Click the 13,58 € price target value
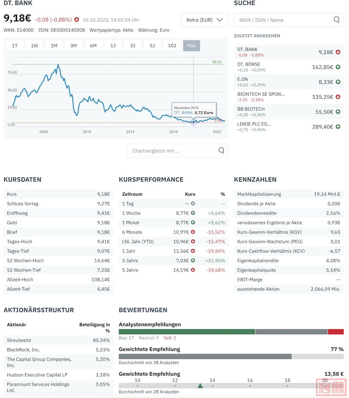This screenshot has width=349, height=398. click(334, 374)
